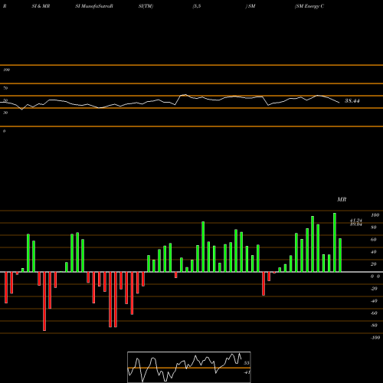Click the tallest green bar in MR histogram

335,242
